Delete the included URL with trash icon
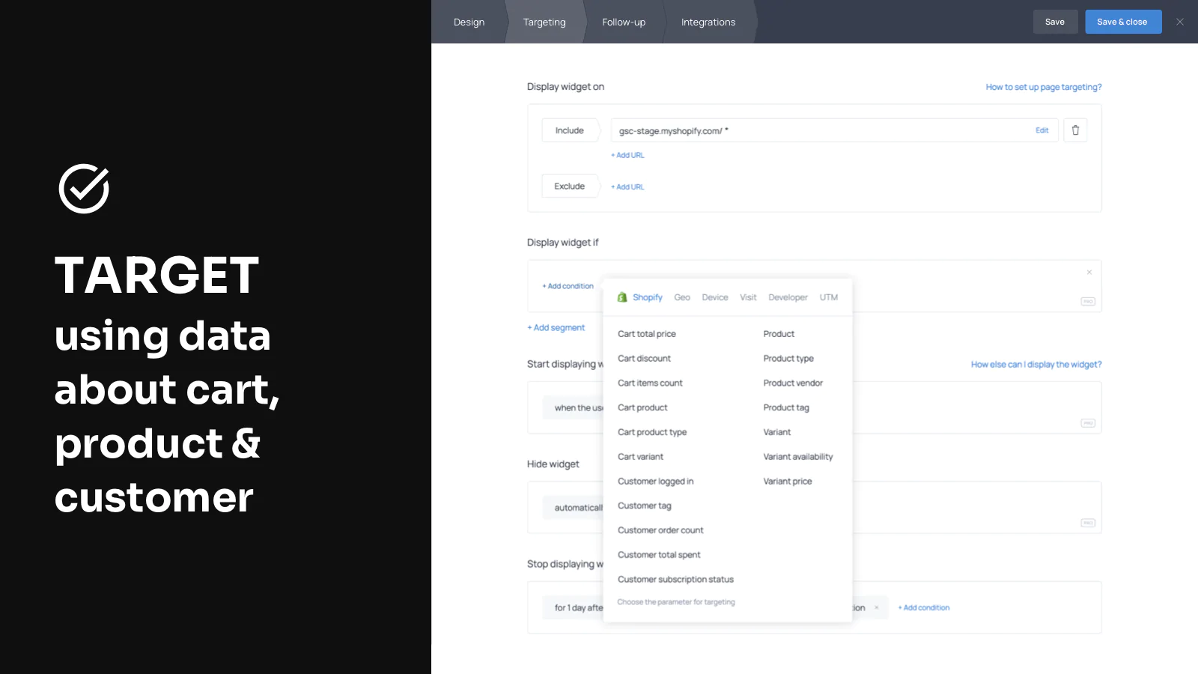 [1075, 130]
